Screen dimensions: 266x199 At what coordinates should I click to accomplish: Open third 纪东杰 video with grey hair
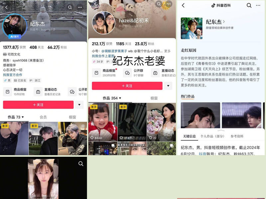pos(72,138)
